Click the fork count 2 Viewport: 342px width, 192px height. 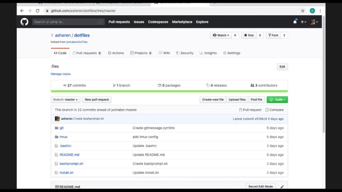(x=284, y=35)
